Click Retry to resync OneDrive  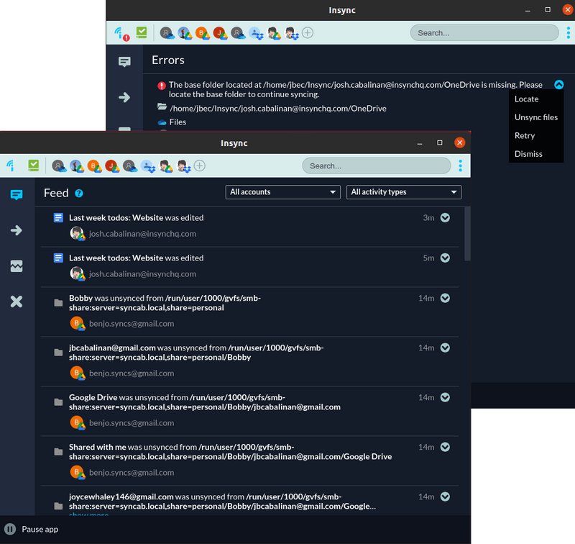coord(524,135)
